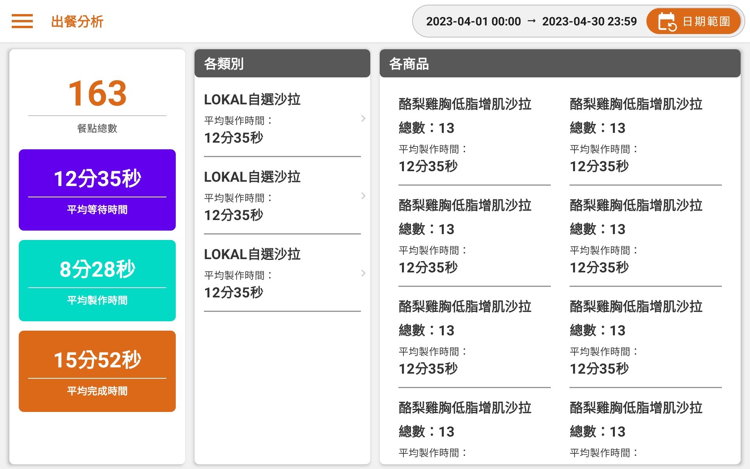This screenshot has height=469, width=750.
Task: Expand the first LOKAL自選沙拉 category chevron
Action: click(363, 118)
